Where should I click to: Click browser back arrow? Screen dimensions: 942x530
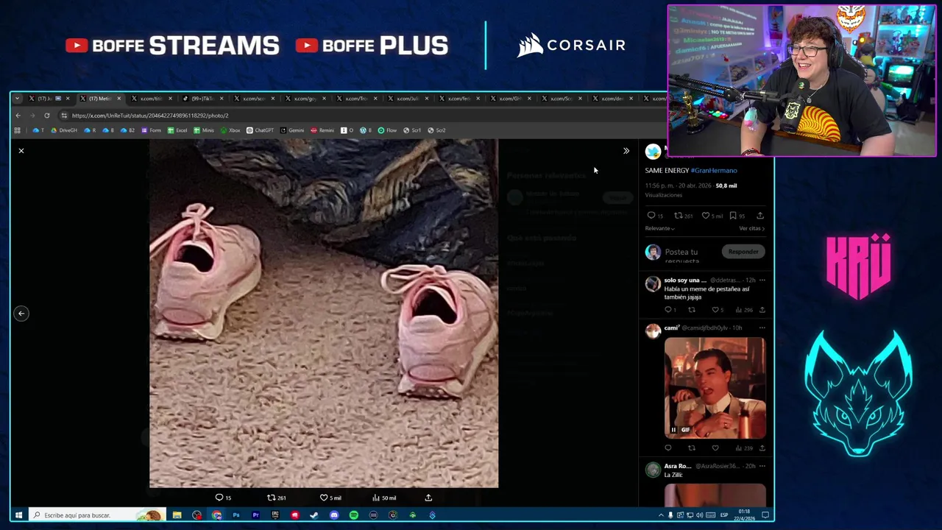(18, 116)
